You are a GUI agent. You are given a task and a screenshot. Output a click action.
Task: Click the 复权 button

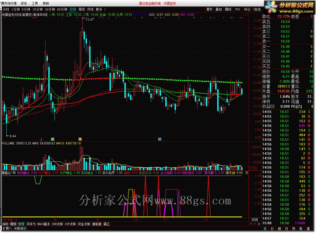[x=210, y=9]
